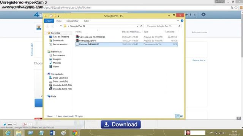Click the Tweet button on 4shared page
The width and height of the screenshot is (243, 136).
pos(8,124)
